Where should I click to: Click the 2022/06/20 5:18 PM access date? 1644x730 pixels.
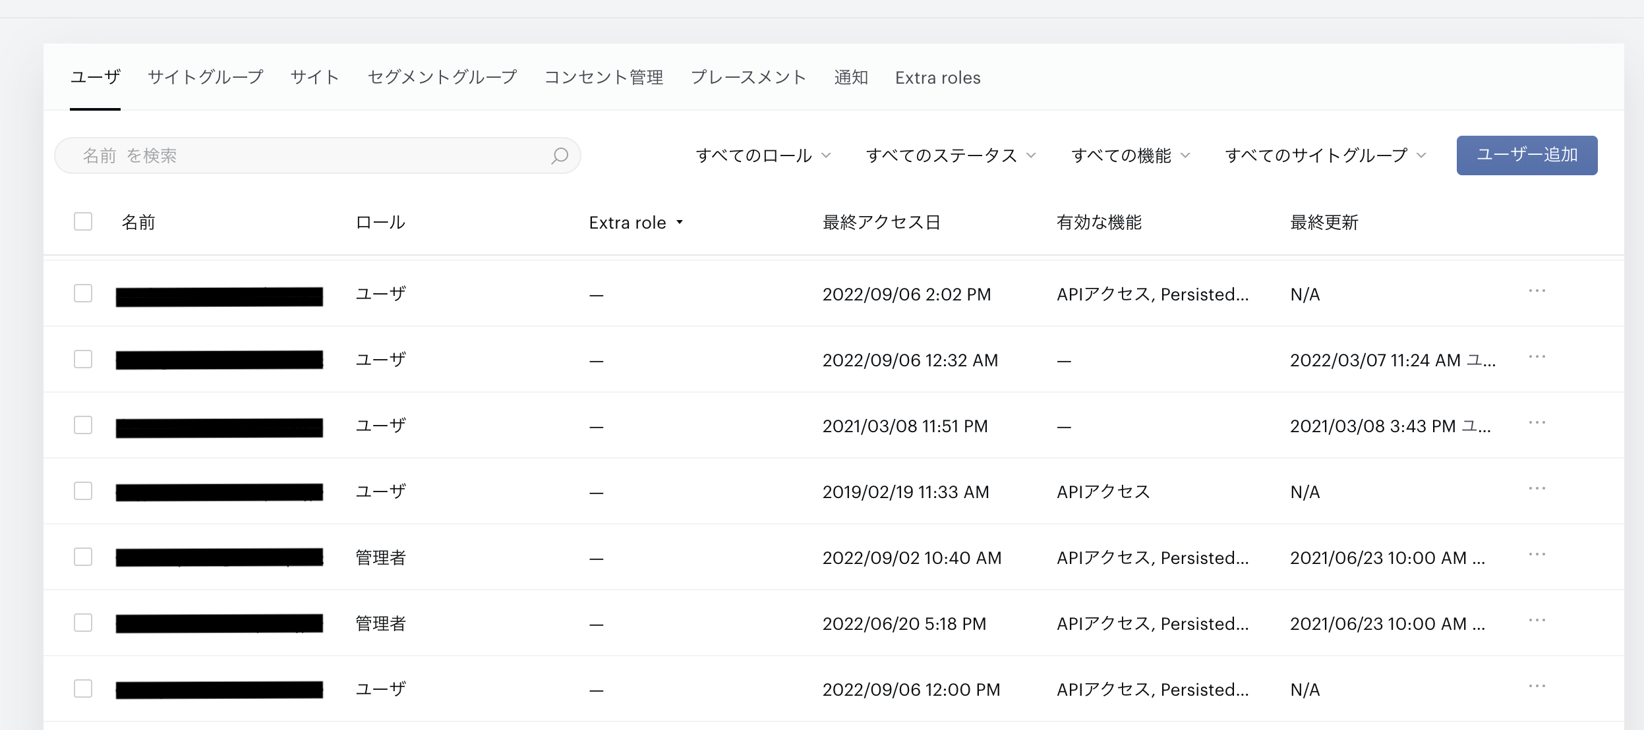tap(904, 624)
